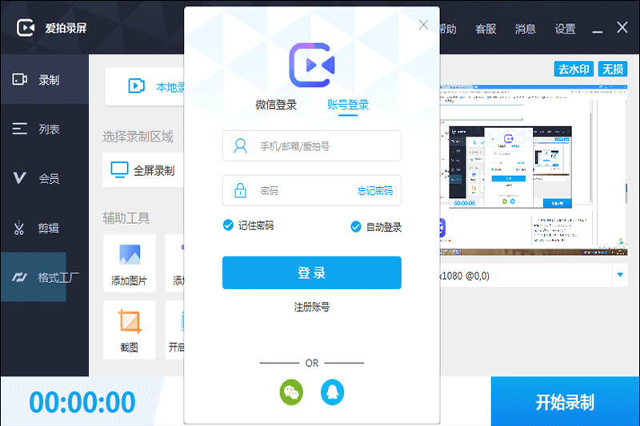Click the 注册账号 link
640x426 pixels.
311,307
